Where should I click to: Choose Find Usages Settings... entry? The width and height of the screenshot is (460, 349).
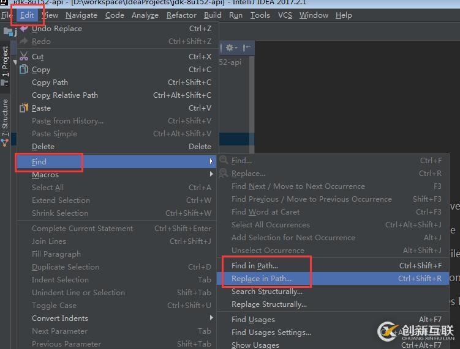pyautogui.click(x=333, y=332)
